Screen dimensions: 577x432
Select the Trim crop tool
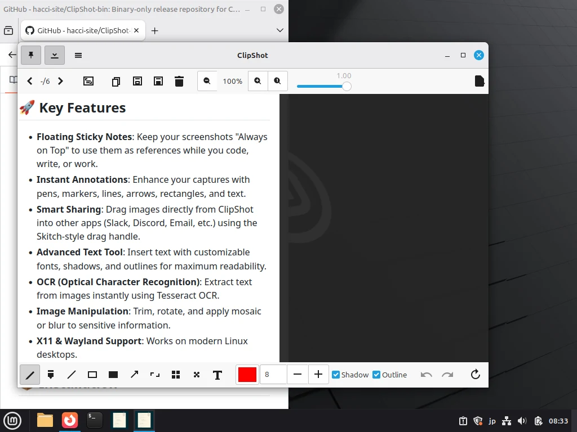coord(155,375)
